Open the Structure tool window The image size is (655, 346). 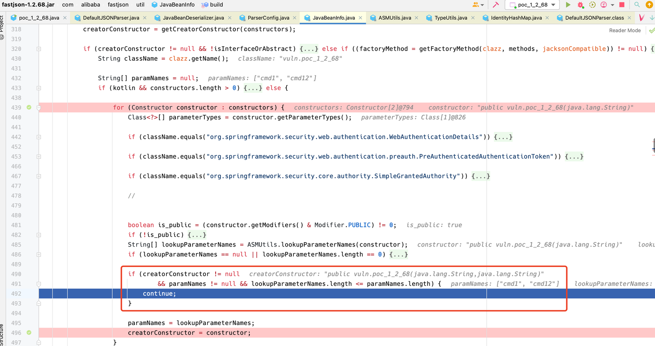(x=2, y=334)
